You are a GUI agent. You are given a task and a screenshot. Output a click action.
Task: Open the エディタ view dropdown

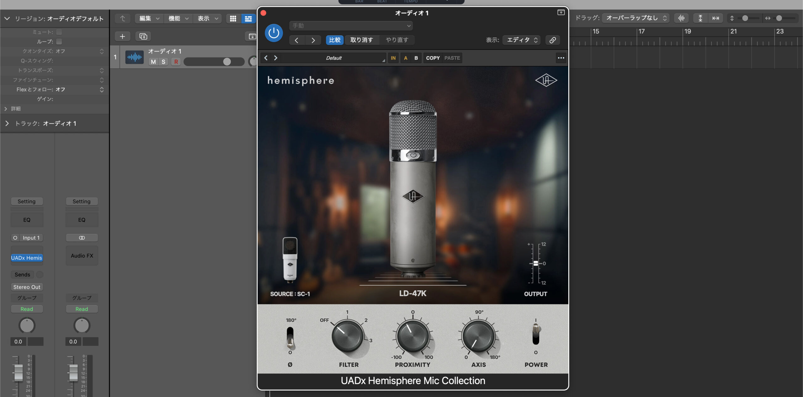coord(522,40)
